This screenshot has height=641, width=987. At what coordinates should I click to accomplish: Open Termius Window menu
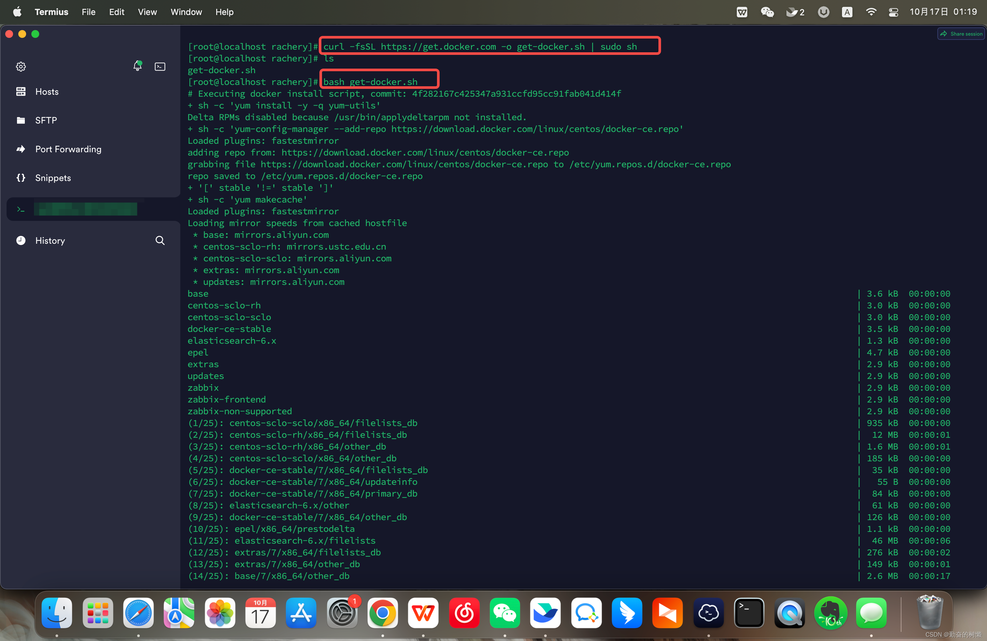tap(186, 11)
